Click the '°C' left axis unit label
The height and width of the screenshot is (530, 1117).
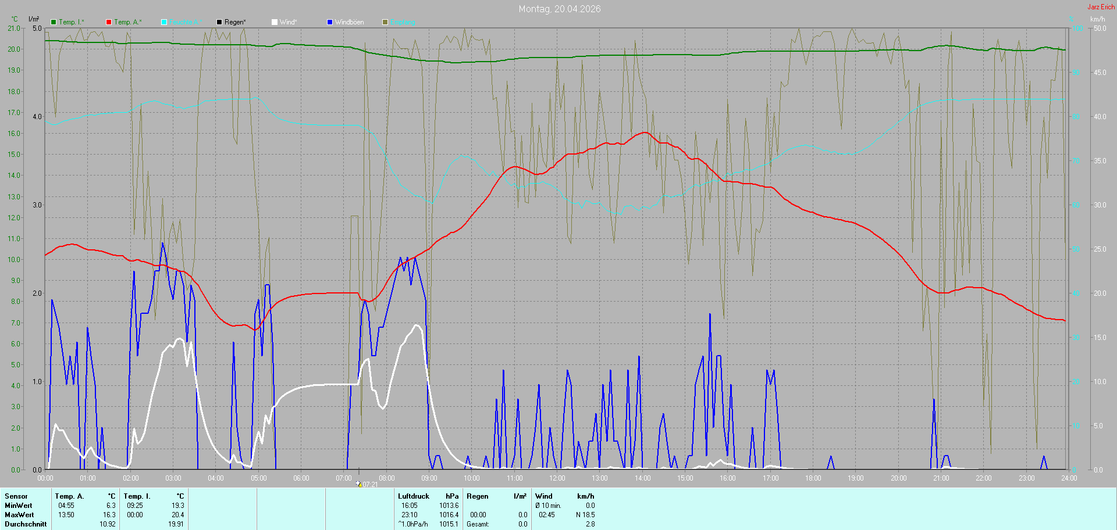pos(15,19)
